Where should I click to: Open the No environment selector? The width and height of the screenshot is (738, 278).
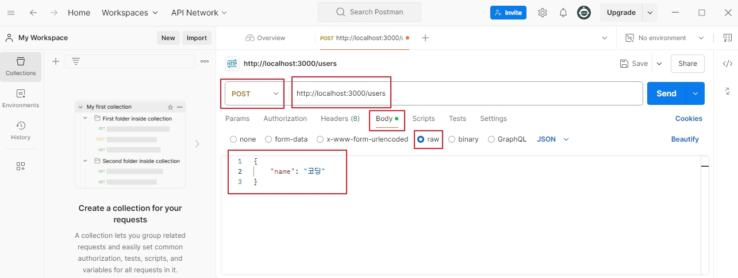coord(664,38)
